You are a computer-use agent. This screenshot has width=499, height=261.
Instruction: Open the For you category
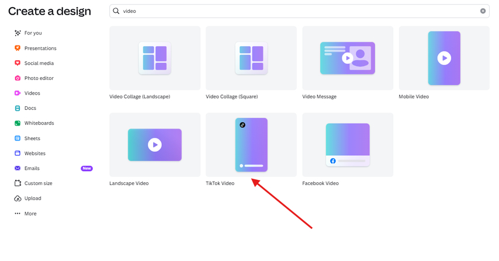[x=33, y=33]
